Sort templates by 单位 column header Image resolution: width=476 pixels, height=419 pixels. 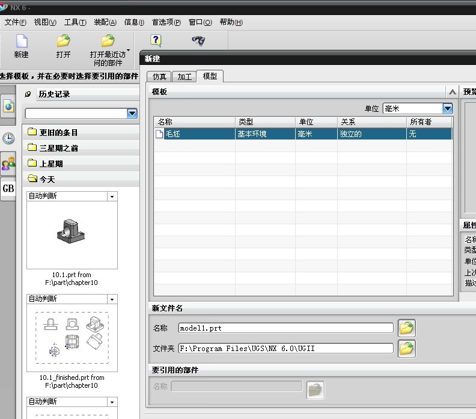(x=316, y=122)
